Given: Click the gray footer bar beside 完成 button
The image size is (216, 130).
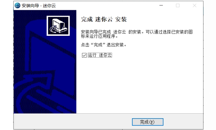Looking at the screenshot, I should coord(72,122).
